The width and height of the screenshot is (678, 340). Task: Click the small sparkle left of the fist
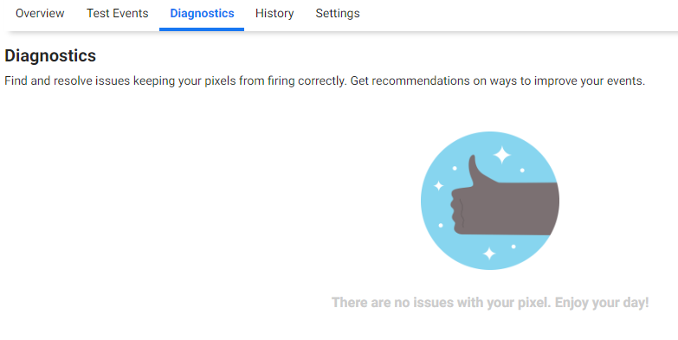pyautogui.click(x=439, y=186)
